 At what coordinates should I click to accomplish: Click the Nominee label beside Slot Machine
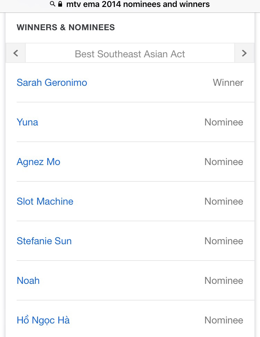point(224,202)
